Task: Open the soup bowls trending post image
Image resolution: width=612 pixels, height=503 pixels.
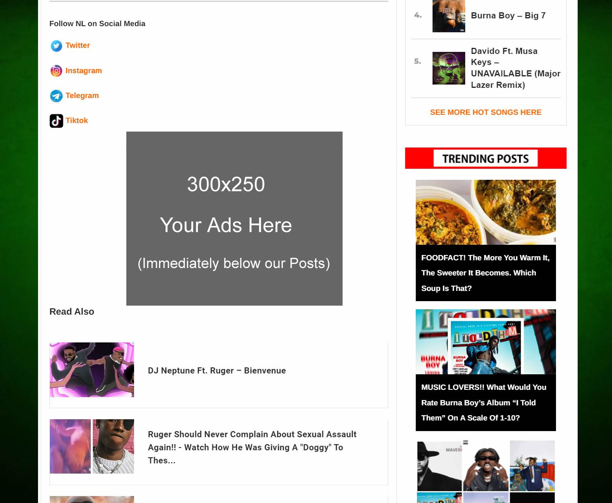Action: point(486,212)
